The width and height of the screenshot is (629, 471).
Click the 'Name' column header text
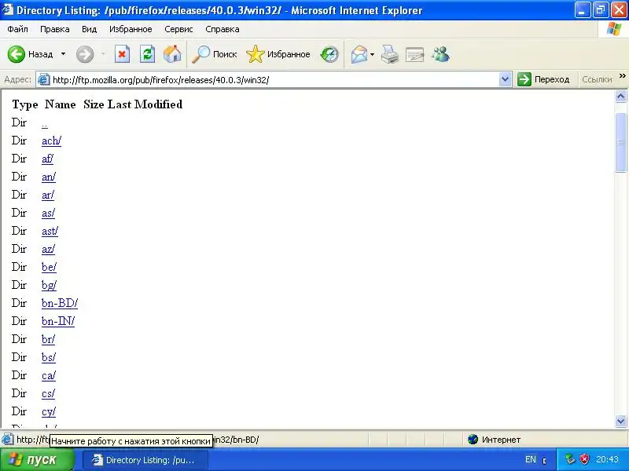[x=61, y=104]
